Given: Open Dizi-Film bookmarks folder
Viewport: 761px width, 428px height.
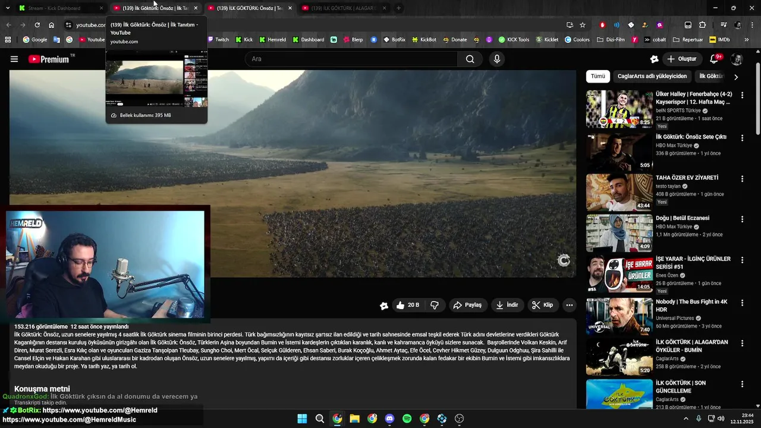Looking at the screenshot, I should pos(611,40).
